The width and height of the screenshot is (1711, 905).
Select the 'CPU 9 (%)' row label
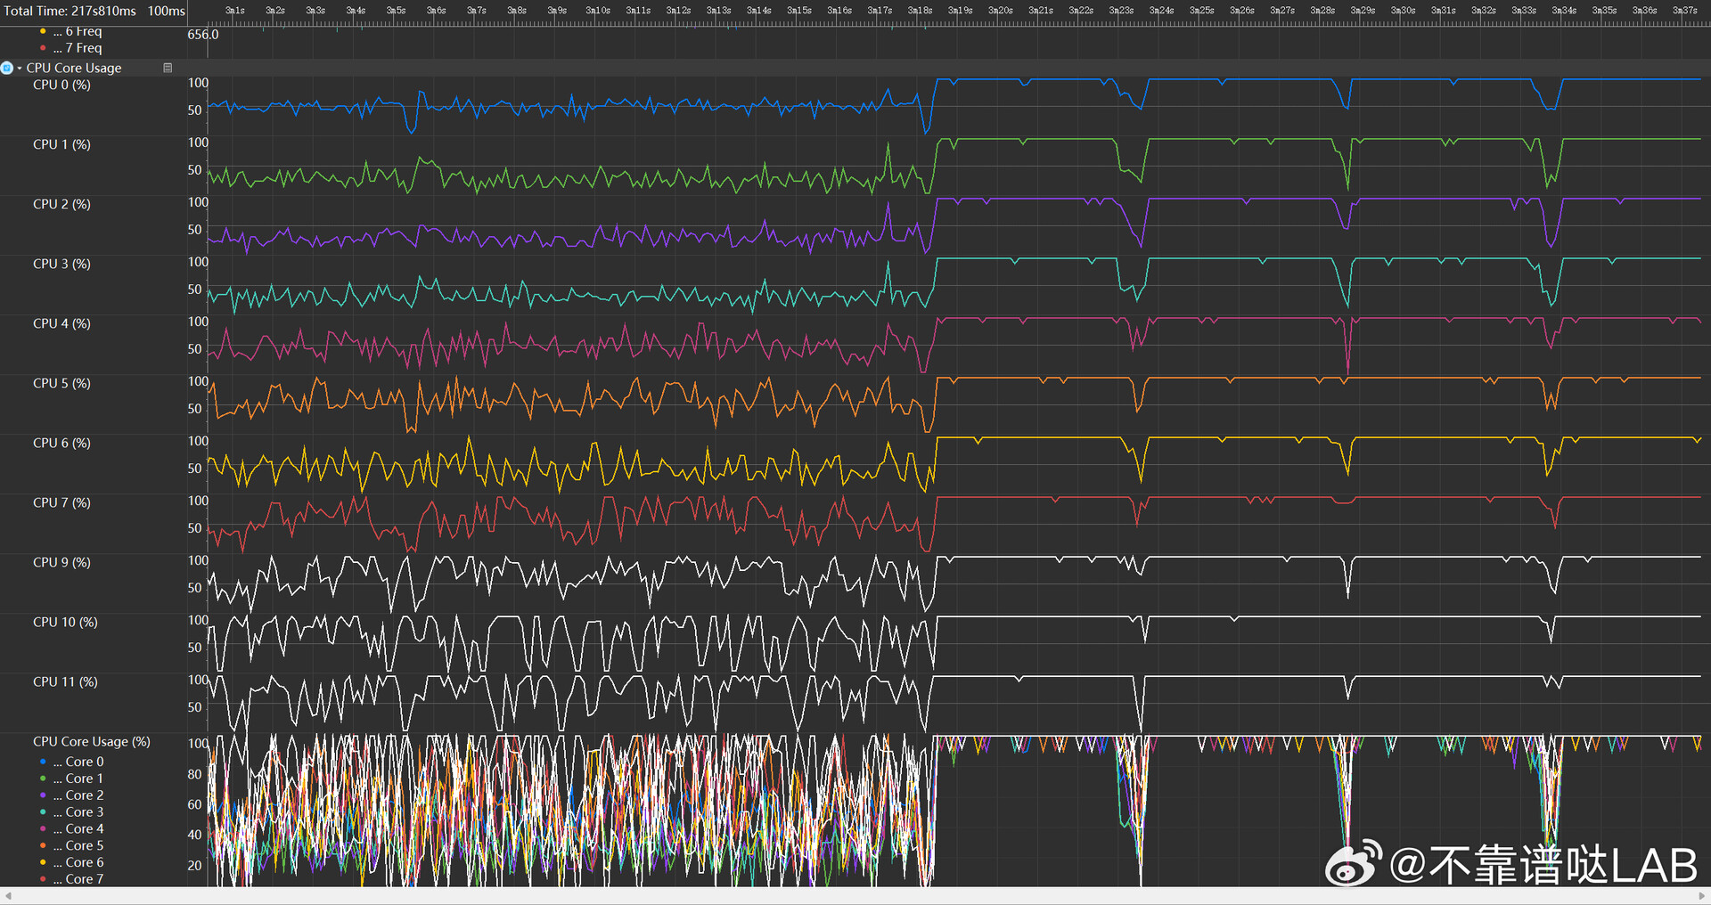pos(61,562)
